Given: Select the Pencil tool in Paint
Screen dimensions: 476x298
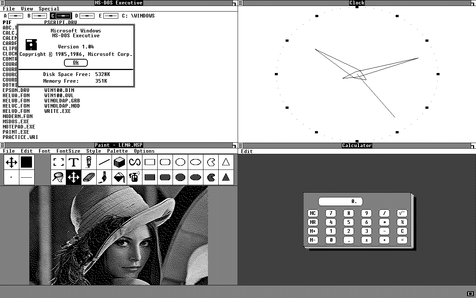Looking at the screenshot, I should pos(89,162).
